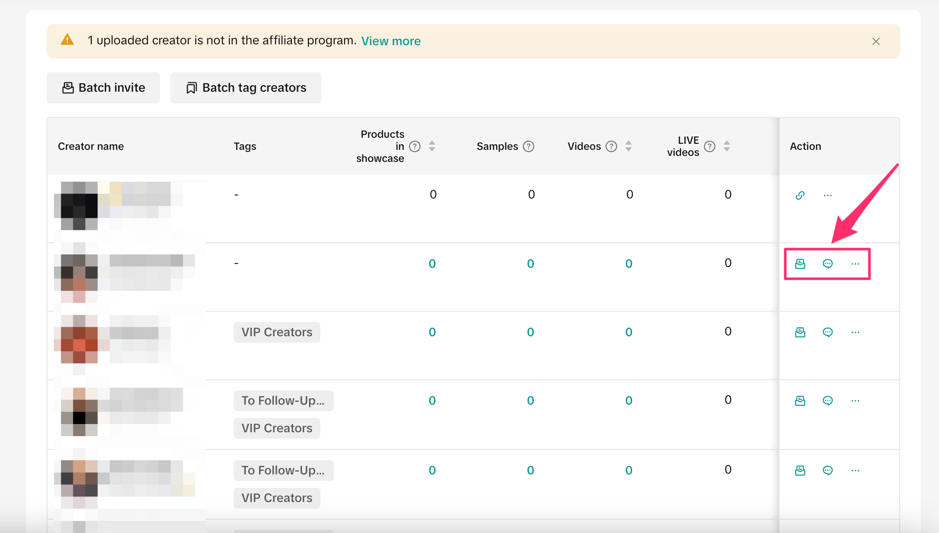This screenshot has height=533, width=939.
Task: Show help tooltip for LIVE videos column
Action: click(x=709, y=146)
